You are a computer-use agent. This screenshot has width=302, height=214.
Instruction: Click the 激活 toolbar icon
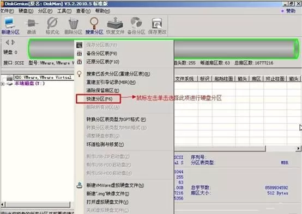pyautogui.click(x=32, y=23)
